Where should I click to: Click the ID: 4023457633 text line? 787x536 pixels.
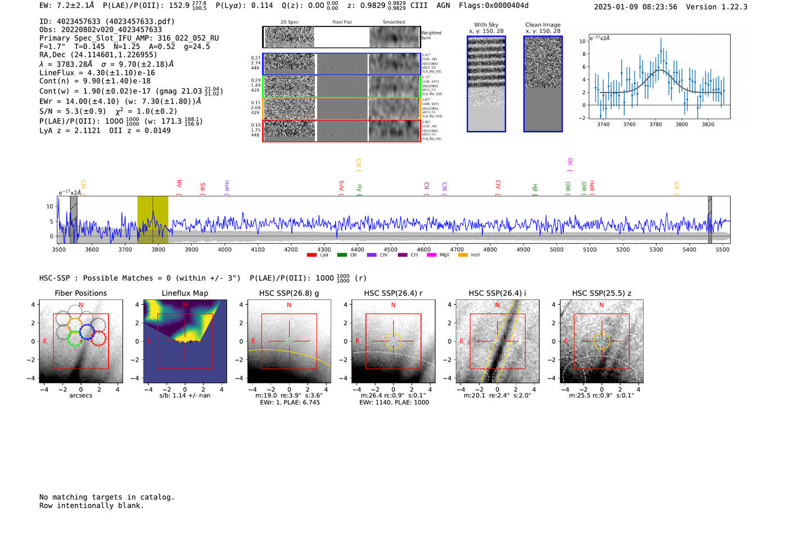point(107,21)
